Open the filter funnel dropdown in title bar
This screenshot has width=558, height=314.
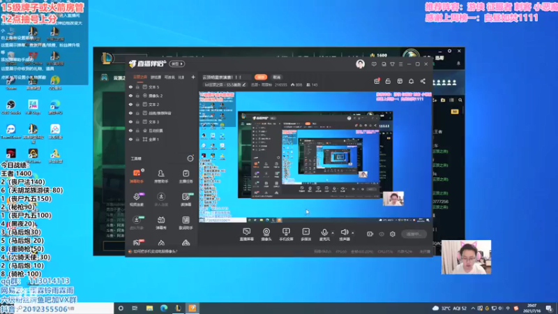pos(392,64)
